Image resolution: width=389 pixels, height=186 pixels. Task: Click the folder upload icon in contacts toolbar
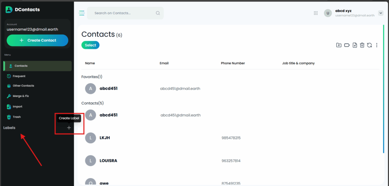[339, 45]
